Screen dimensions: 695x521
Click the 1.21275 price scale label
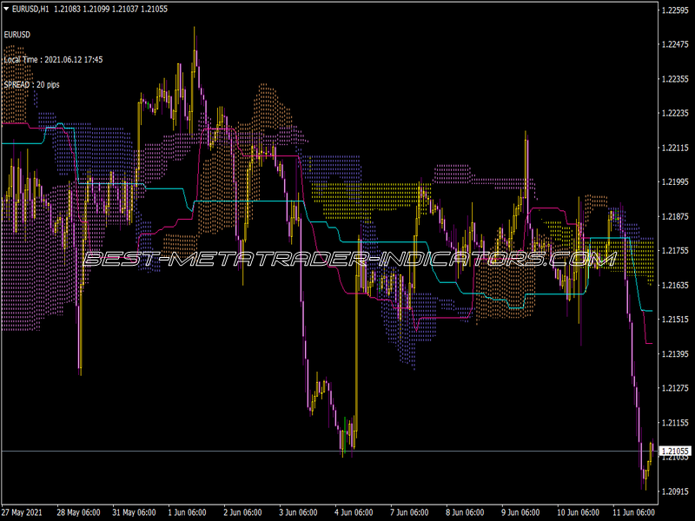(675, 387)
